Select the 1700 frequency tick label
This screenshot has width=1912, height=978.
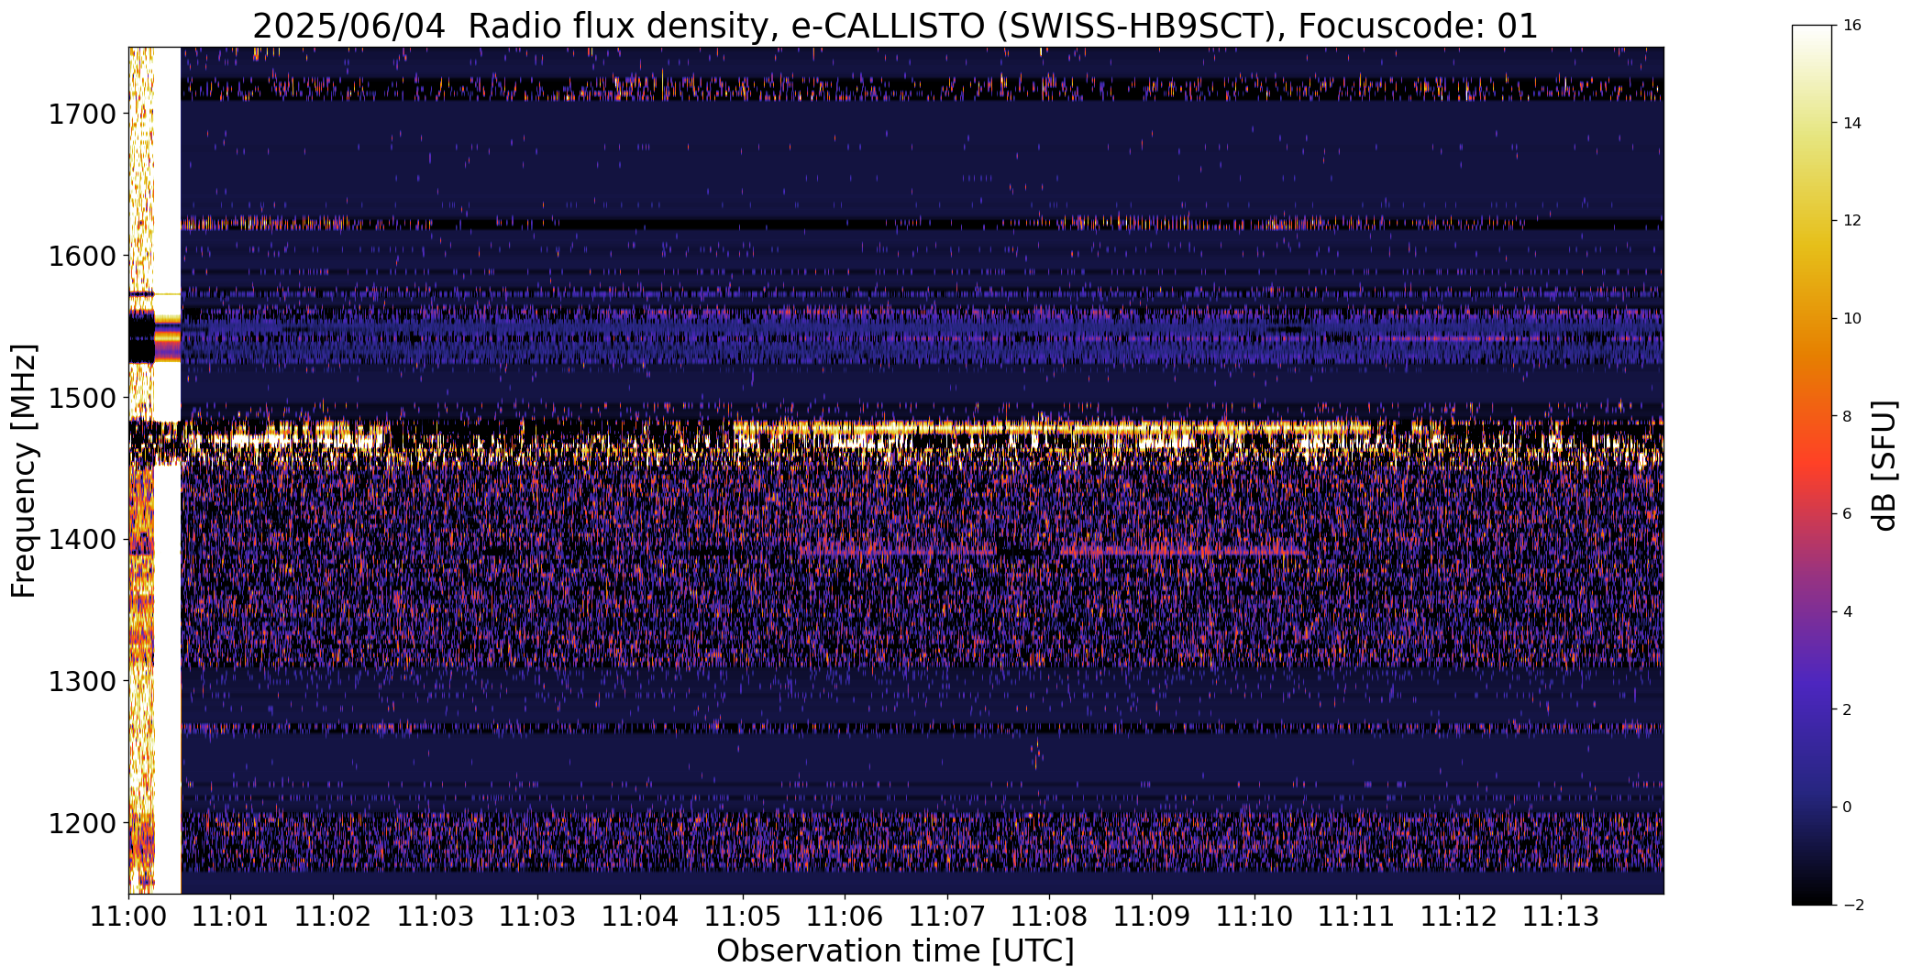pyautogui.click(x=82, y=115)
